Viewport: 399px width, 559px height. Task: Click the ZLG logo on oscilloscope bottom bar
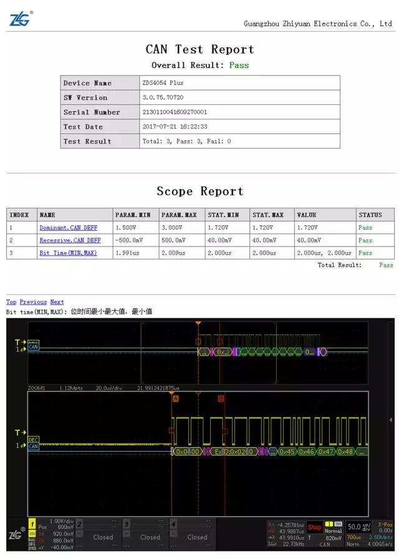[16, 535]
